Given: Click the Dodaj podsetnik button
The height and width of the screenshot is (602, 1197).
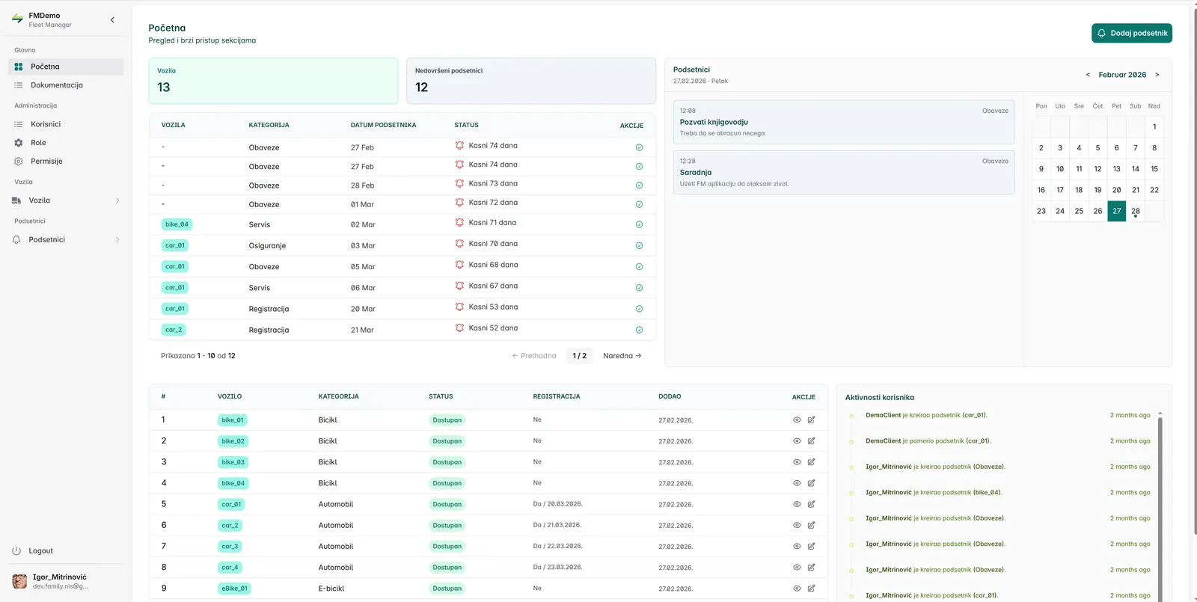Looking at the screenshot, I should tap(1132, 34).
